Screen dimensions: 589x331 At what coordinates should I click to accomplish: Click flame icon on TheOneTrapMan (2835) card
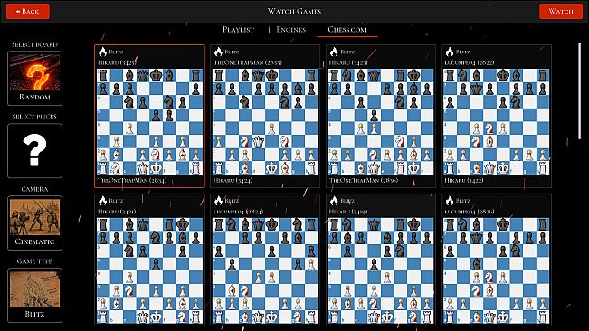click(x=218, y=52)
